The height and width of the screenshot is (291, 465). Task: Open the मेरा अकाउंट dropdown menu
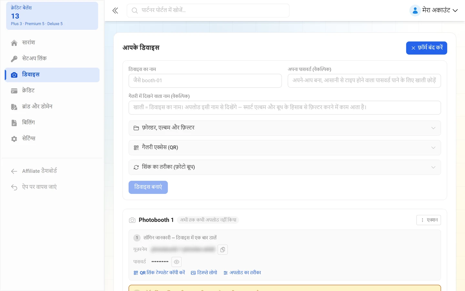pos(434,10)
